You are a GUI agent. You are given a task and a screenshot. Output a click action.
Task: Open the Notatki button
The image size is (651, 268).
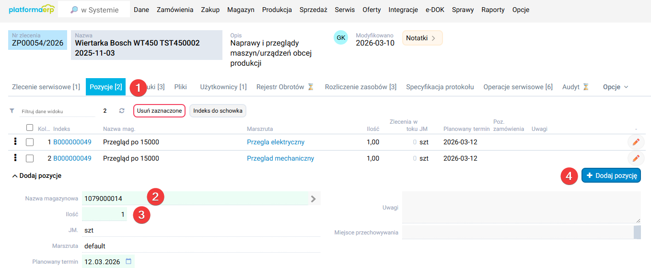[x=422, y=38]
